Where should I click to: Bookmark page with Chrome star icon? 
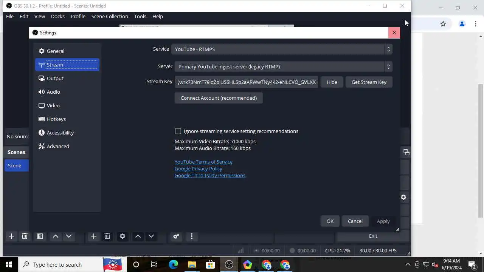pyautogui.click(x=443, y=24)
